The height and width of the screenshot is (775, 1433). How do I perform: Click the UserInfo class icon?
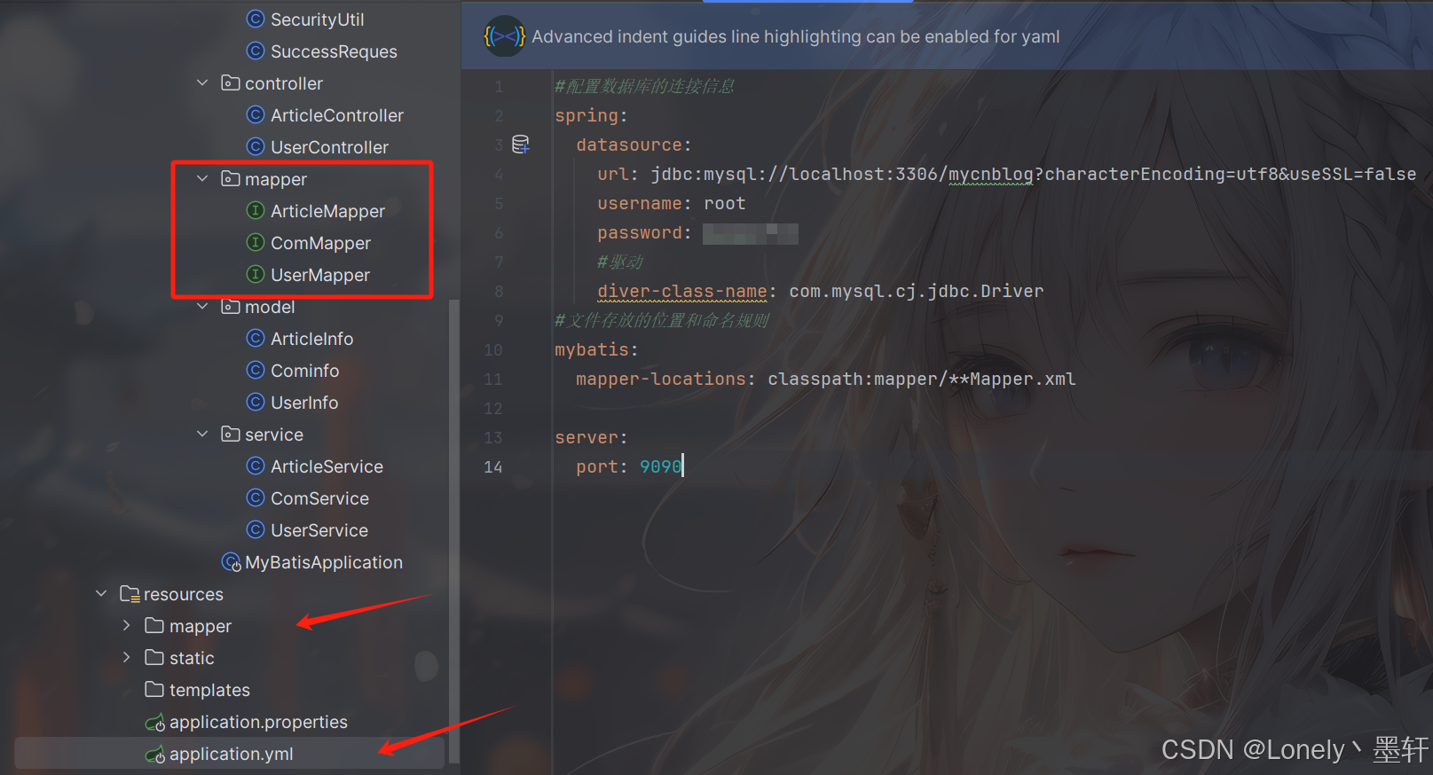[256, 402]
